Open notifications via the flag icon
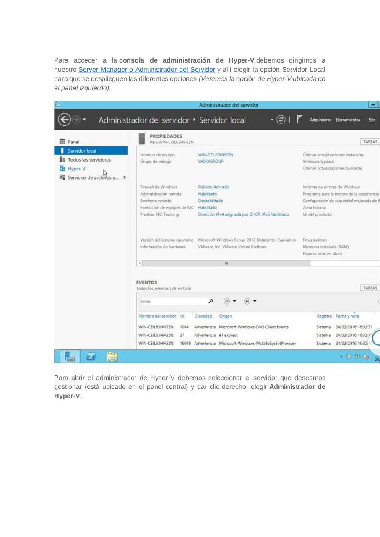This screenshot has width=380, height=537. click(x=299, y=119)
